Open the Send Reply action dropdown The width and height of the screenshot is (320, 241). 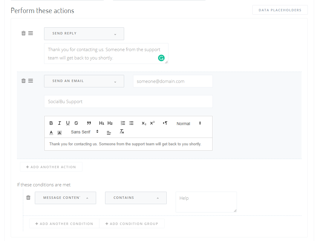pyautogui.click(x=84, y=34)
